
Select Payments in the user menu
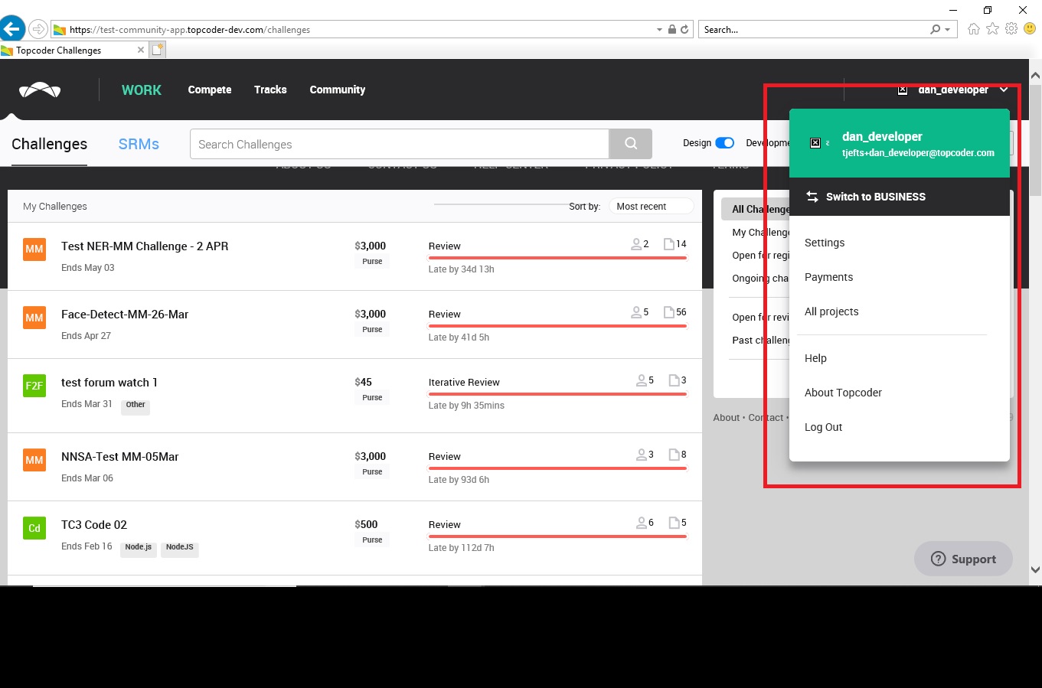(828, 277)
